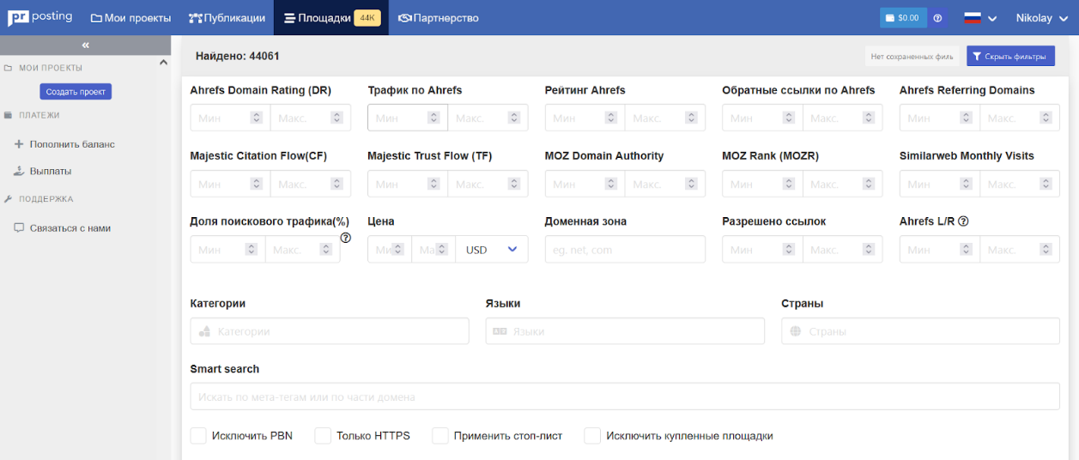Viewport: 1079px width, 460px height.
Task: Click Нет сохраненных фильтров button
Action: 912,57
